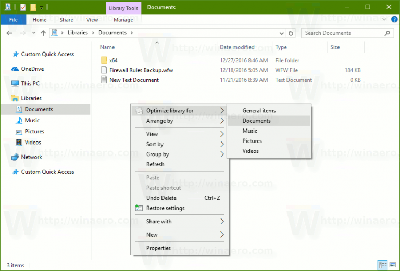Viewport: 400px width, 271px height.
Task: Sort files by the Date modified column
Action: pyautogui.click(x=237, y=47)
